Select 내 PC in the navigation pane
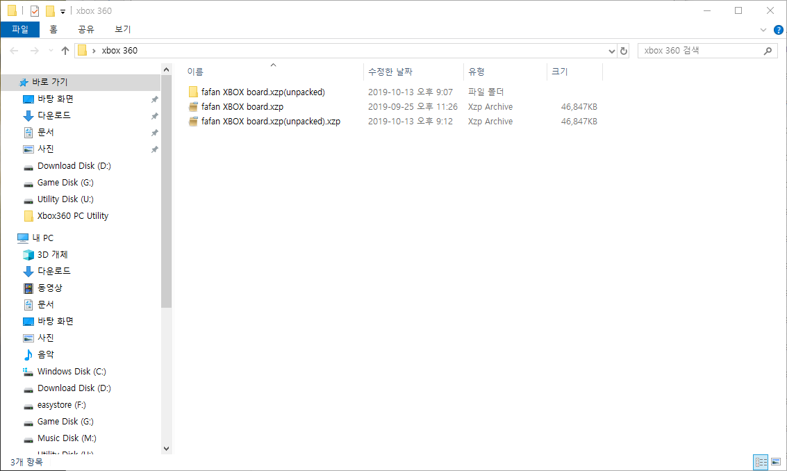Image resolution: width=787 pixels, height=471 pixels. 42,238
